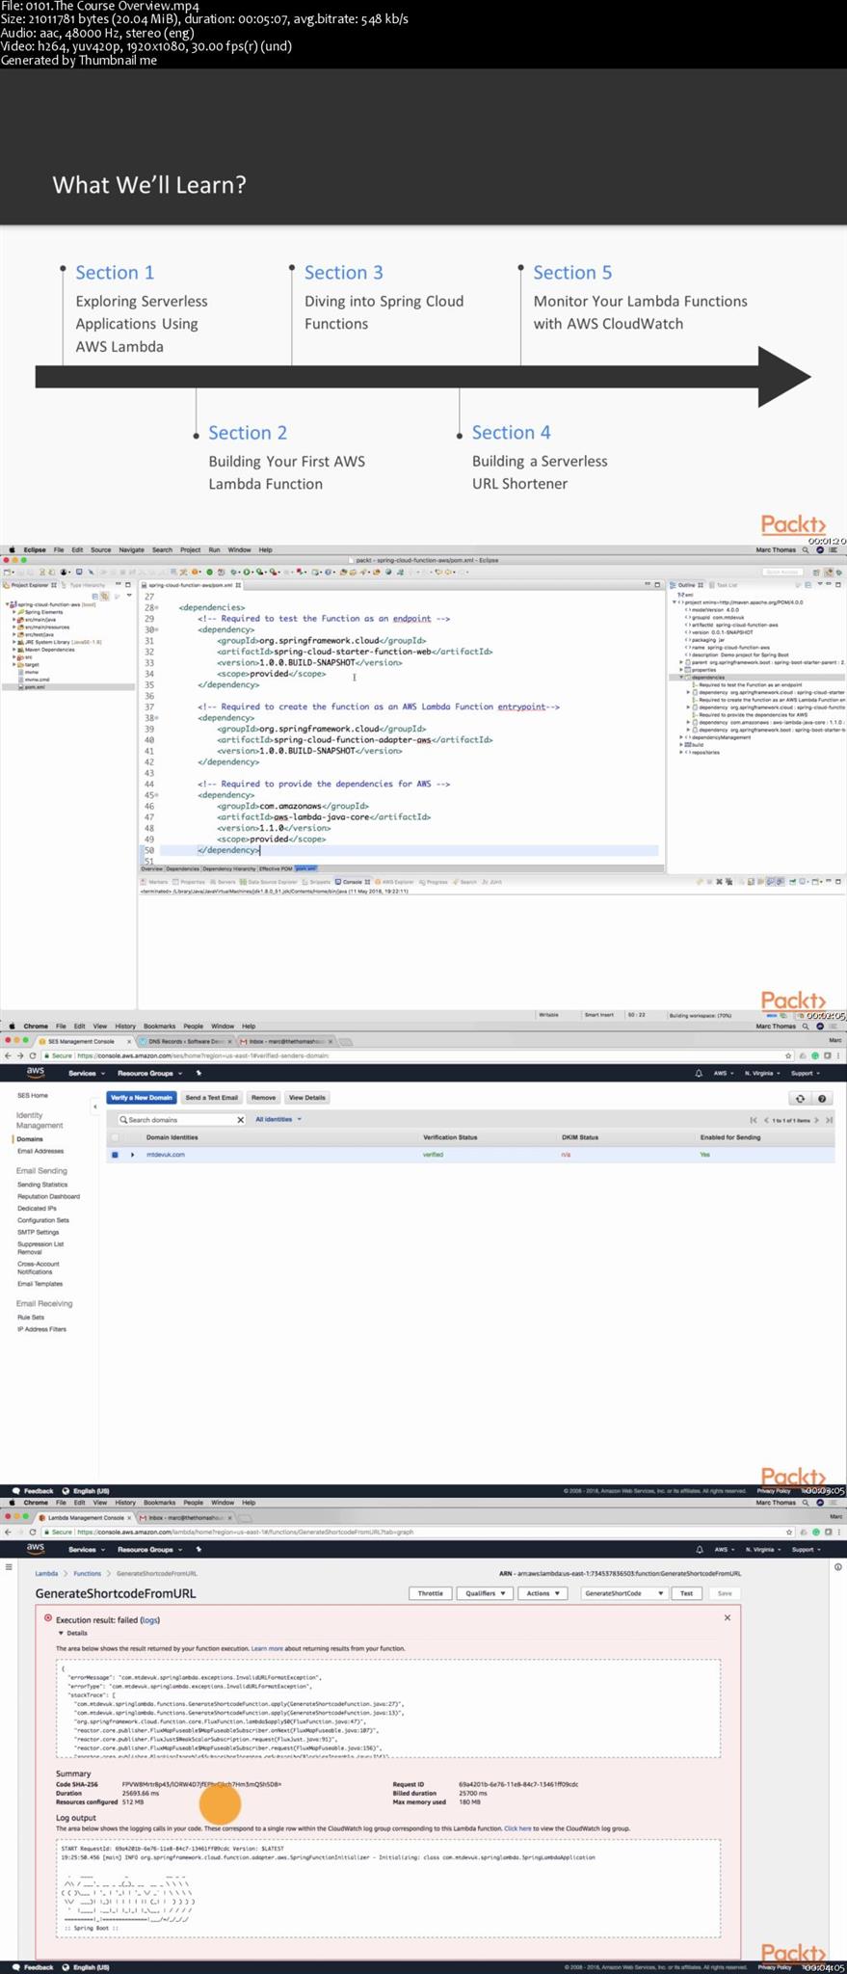The width and height of the screenshot is (847, 1974).
Task: Open the Actions dropdown
Action: [543, 1593]
